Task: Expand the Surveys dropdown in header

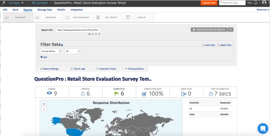Action: click(x=22, y=3)
